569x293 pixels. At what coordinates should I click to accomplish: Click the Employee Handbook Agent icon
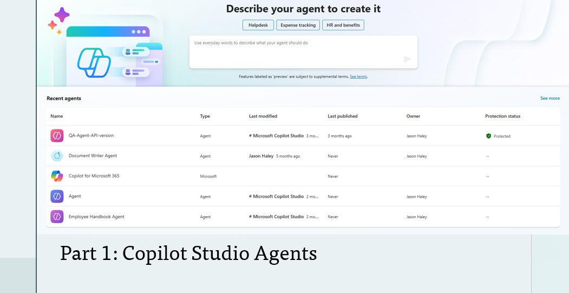(x=57, y=217)
